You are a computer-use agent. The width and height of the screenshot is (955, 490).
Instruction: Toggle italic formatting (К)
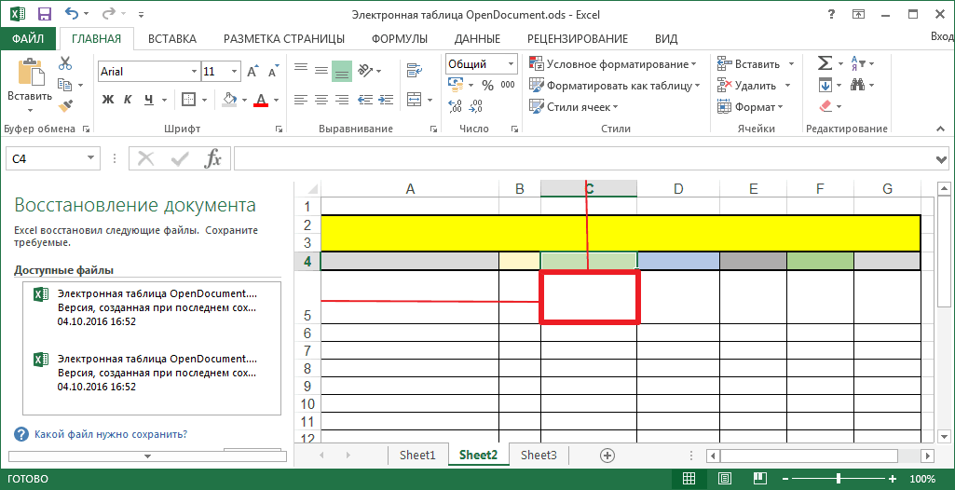coord(128,100)
